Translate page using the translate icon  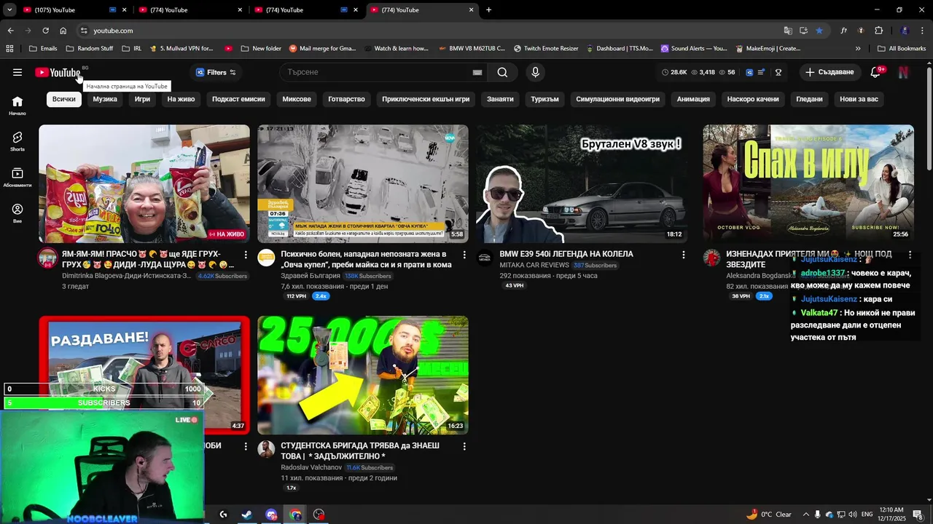tap(788, 31)
